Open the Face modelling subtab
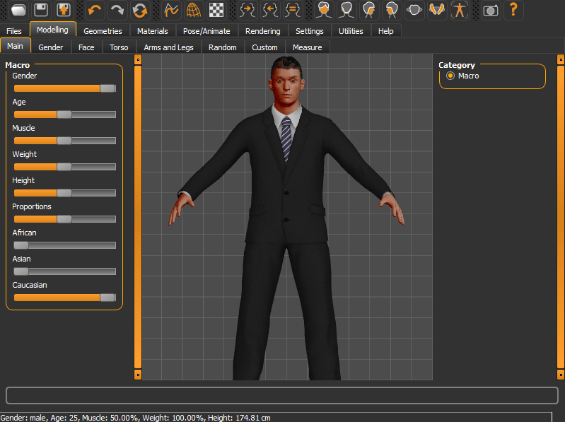This screenshot has width=565, height=422. 86,47
